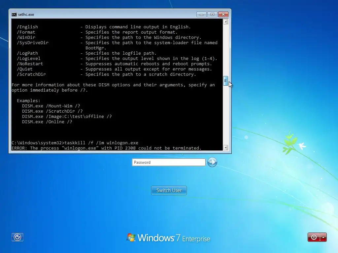
Task: Click 'Specifies the report output format.' description
Action: click(131, 32)
